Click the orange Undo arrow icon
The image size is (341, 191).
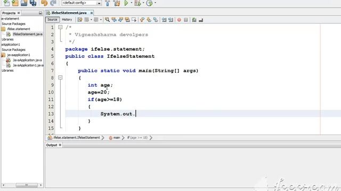44,3
